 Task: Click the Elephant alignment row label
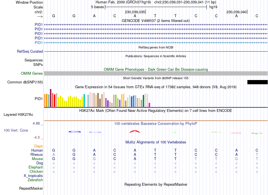(36, 167)
